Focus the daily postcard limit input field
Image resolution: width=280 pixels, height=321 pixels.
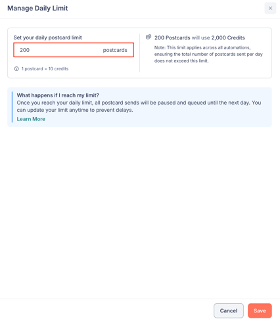click(74, 50)
